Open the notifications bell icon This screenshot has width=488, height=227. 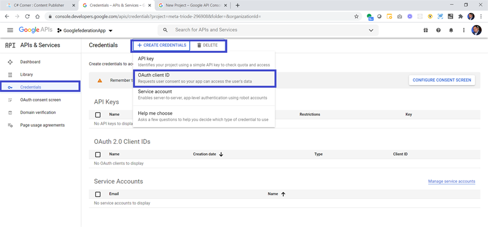451,30
